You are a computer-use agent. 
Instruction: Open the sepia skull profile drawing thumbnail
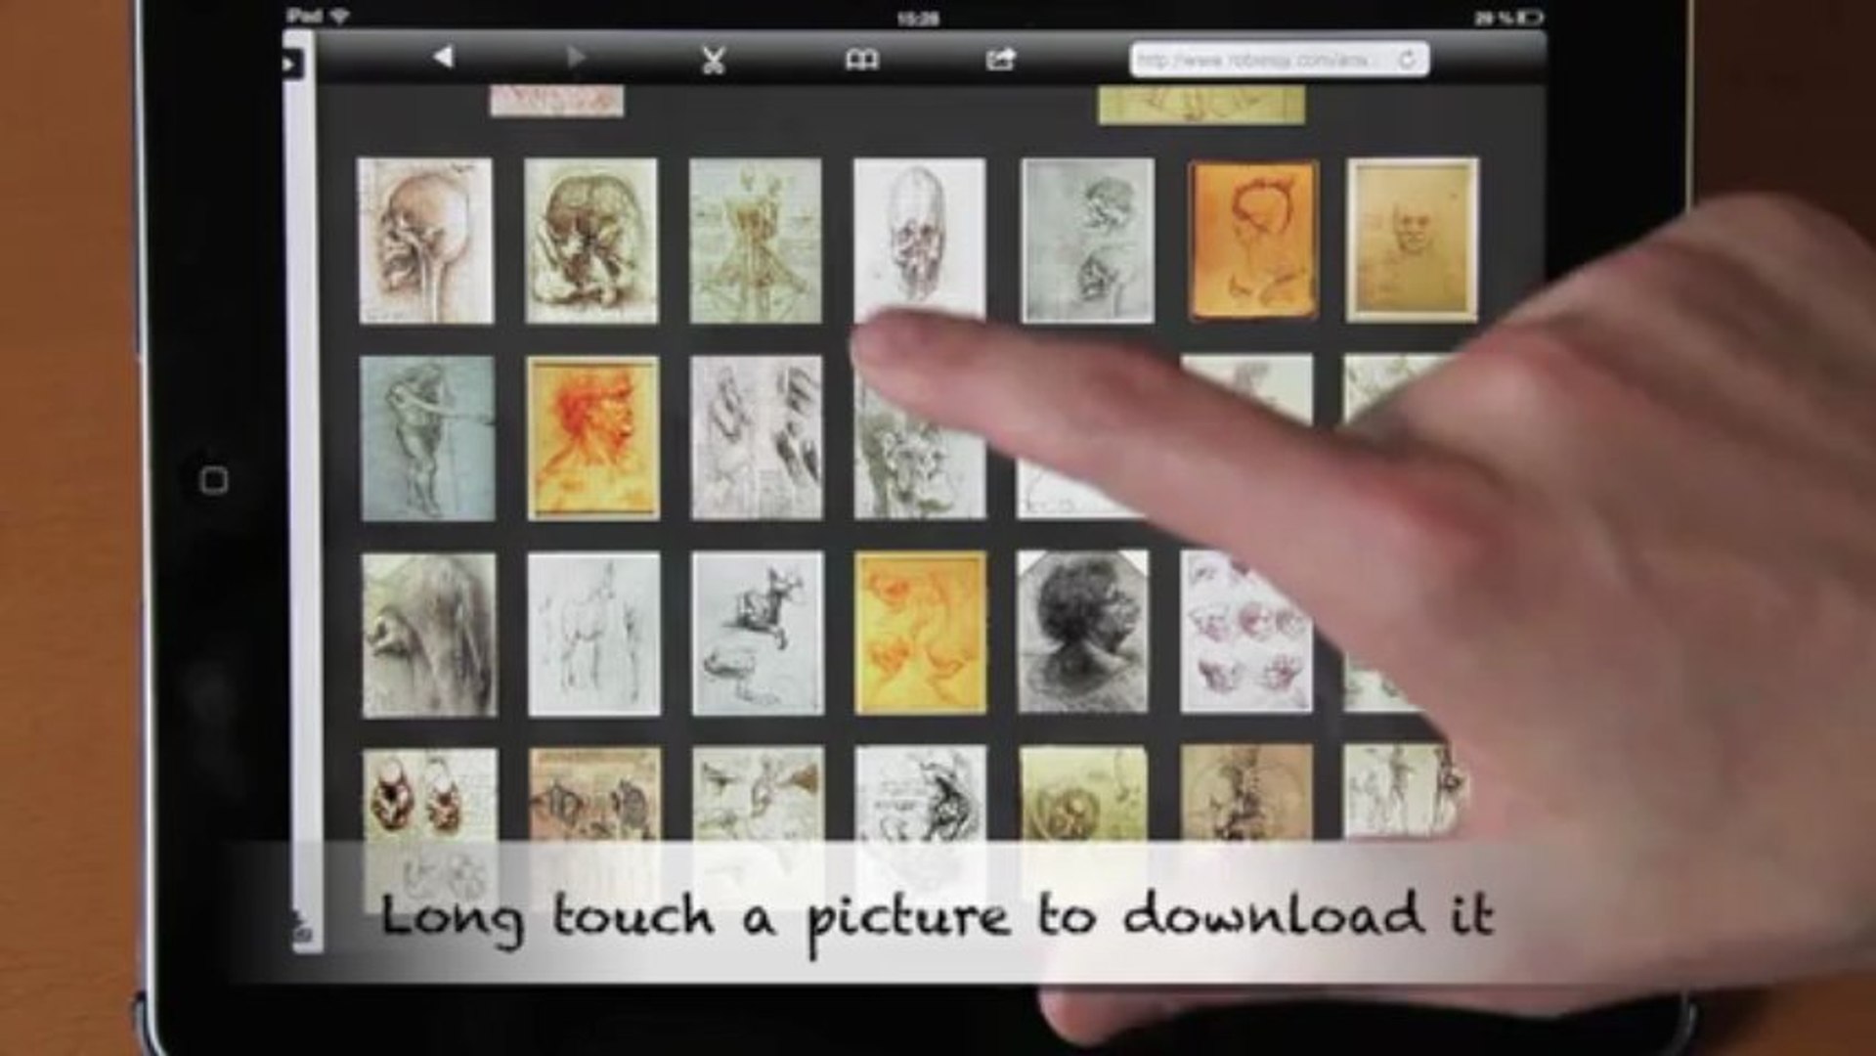tap(425, 241)
